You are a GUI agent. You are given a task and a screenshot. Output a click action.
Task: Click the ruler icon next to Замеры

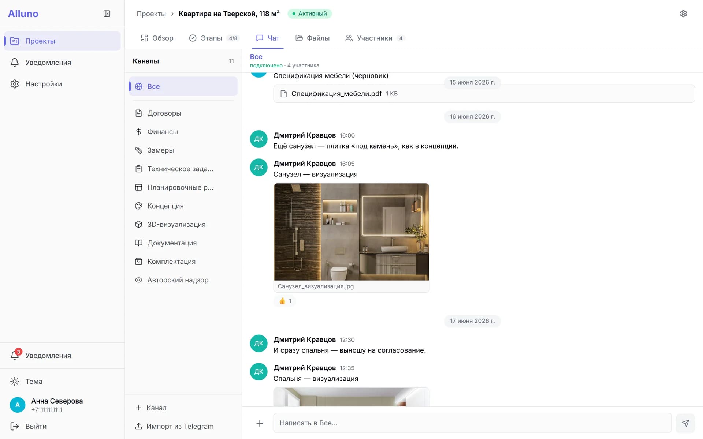pos(138,150)
